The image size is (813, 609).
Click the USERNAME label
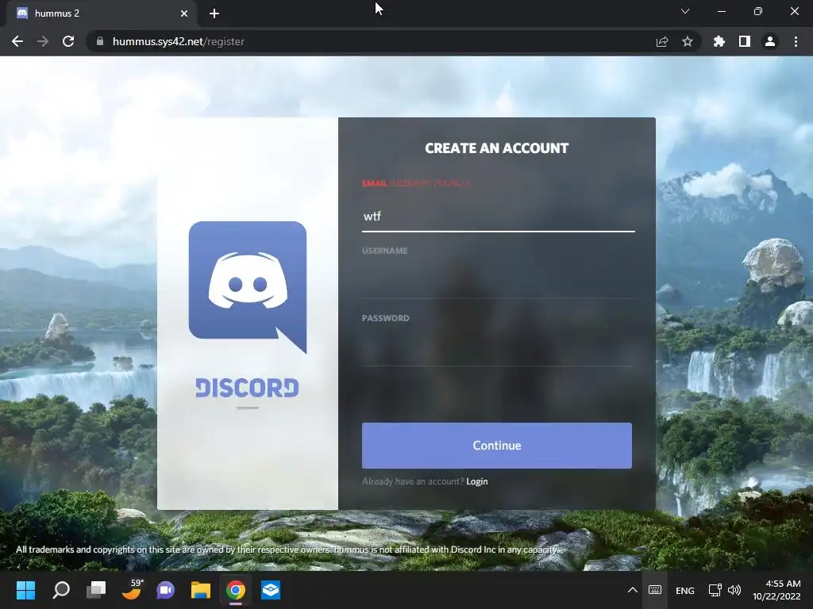pos(385,251)
